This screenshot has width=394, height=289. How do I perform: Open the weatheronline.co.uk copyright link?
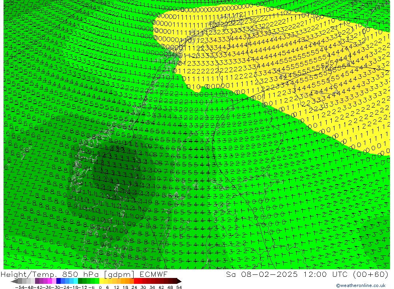pyautogui.click(x=361, y=285)
